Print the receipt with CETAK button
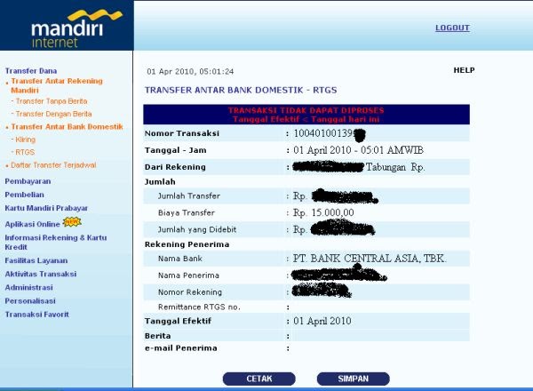533x391 pixels. (x=259, y=379)
